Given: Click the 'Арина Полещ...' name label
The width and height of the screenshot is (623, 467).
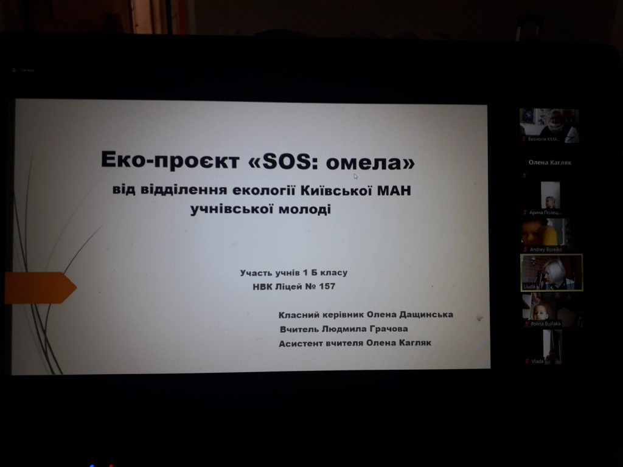Looking at the screenshot, I should click(545, 213).
